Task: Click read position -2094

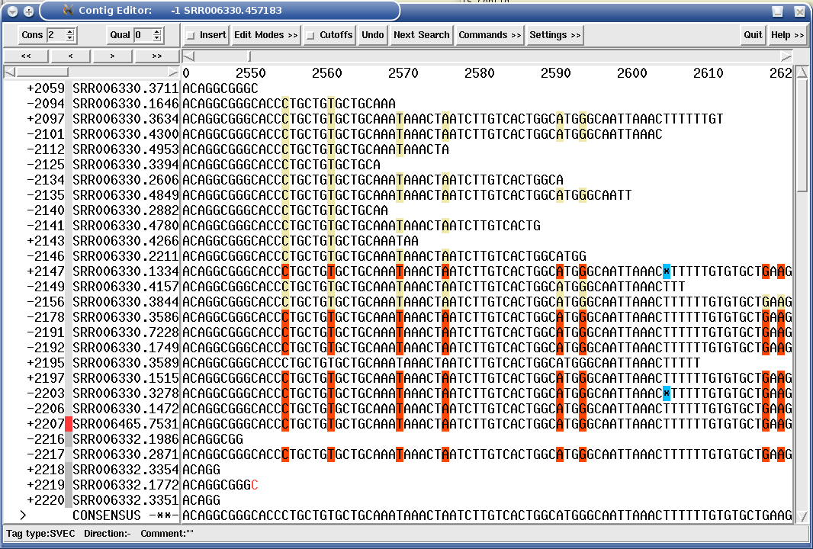Action: tap(47, 104)
